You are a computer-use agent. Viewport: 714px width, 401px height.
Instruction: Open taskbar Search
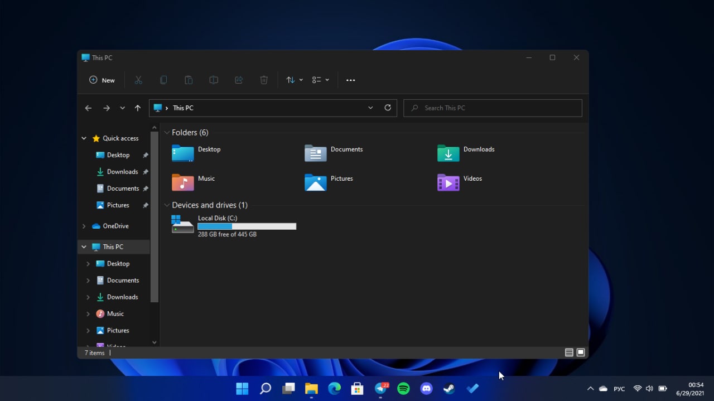[266, 389]
